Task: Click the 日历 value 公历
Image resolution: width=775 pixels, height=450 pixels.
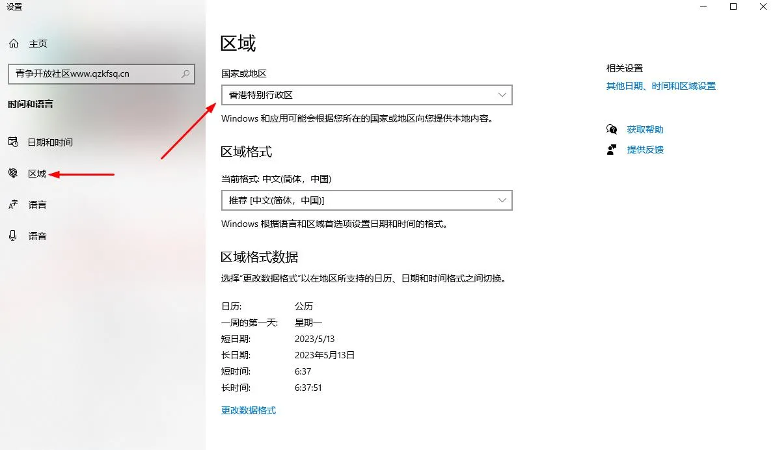Action: [304, 306]
